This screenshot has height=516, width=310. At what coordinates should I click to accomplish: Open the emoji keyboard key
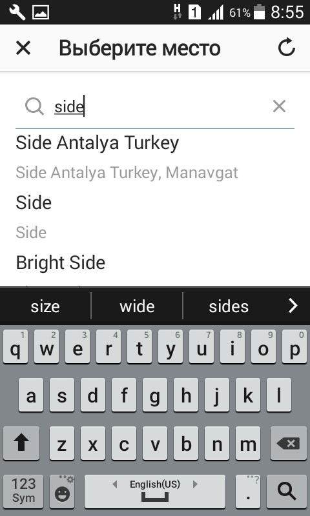point(62,491)
